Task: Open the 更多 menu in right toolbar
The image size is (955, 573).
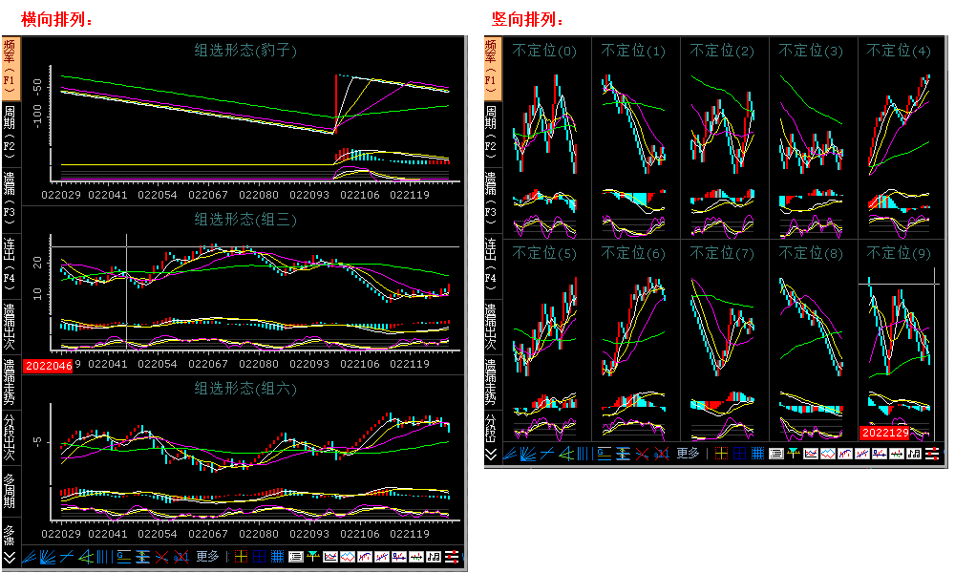Action: point(688,454)
